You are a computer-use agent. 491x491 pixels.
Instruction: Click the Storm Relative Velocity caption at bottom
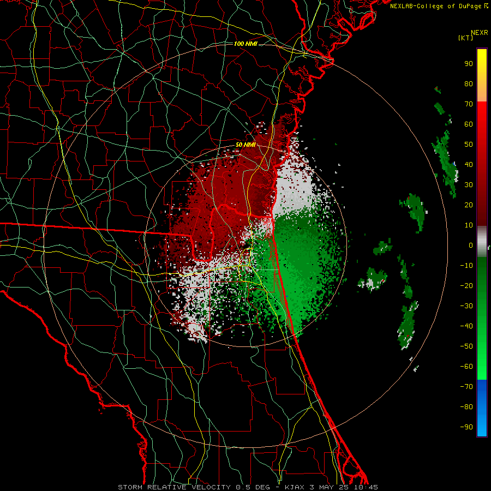(x=248, y=487)
